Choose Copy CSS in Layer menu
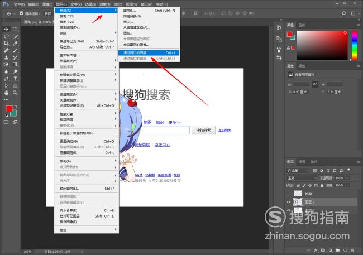This screenshot has height=255, width=363. (x=87, y=16)
